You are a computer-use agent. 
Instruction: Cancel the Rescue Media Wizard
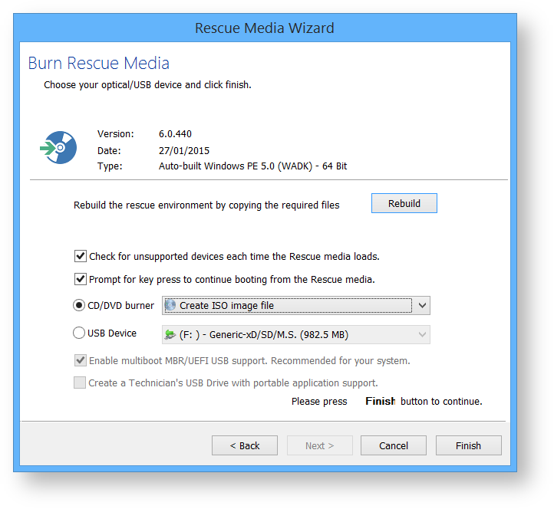[394, 445]
